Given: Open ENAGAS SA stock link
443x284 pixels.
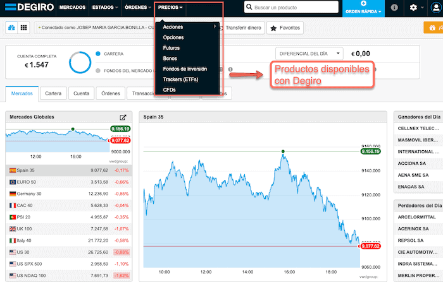Looking at the screenshot, I should point(411,187).
